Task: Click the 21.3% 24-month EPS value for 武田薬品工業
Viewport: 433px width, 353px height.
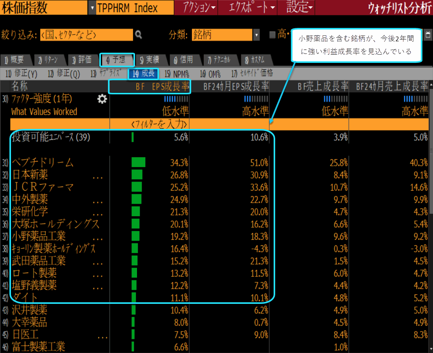Action: (x=259, y=261)
